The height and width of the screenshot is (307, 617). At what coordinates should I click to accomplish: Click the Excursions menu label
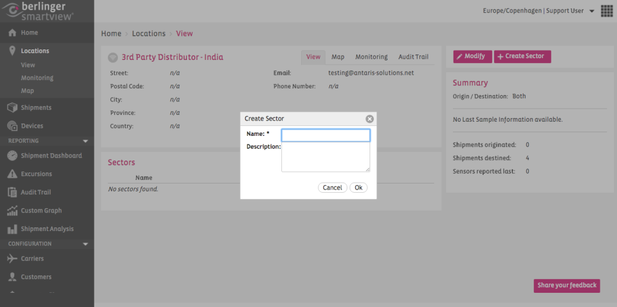[x=36, y=174]
